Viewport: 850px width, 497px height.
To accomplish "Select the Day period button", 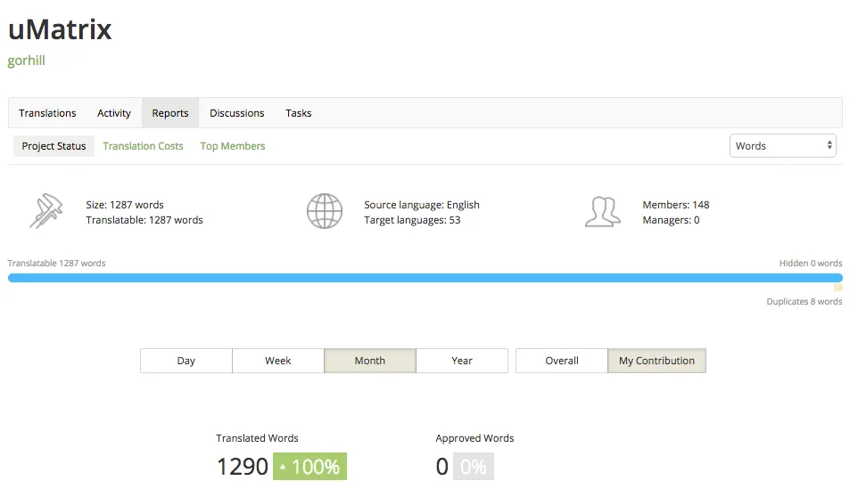I will pyautogui.click(x=186, y=361).
